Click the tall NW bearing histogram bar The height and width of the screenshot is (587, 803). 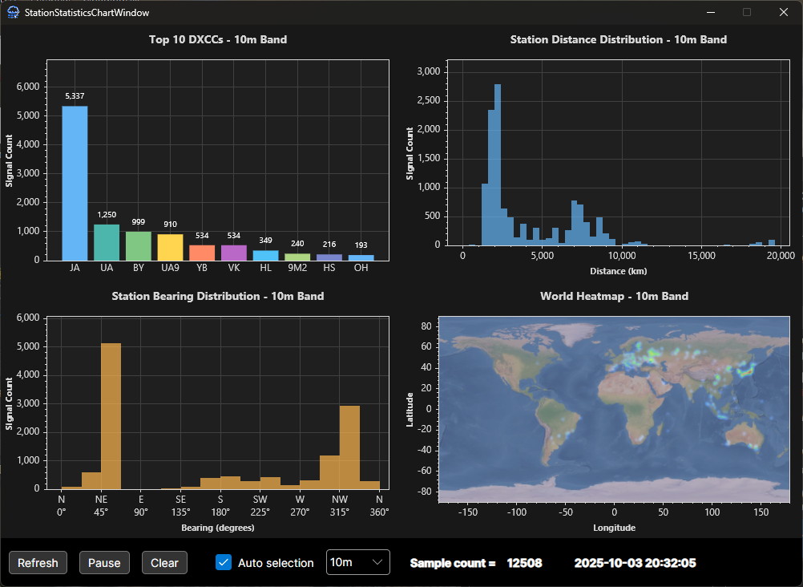349,447
